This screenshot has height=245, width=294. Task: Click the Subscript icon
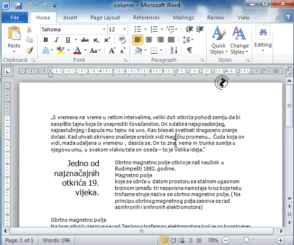[x=96, y=40]
